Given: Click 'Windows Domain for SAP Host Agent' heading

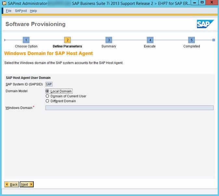Looking at the screenshot, I should [x=48, y=53].
